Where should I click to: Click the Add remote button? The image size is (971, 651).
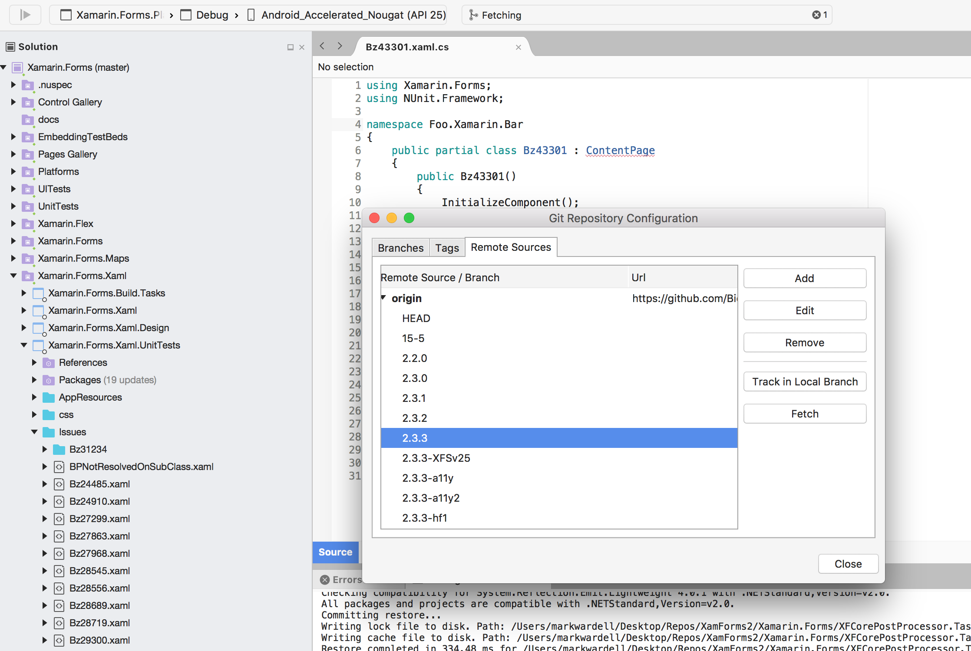pyautogui.click(x=805, y=278)
